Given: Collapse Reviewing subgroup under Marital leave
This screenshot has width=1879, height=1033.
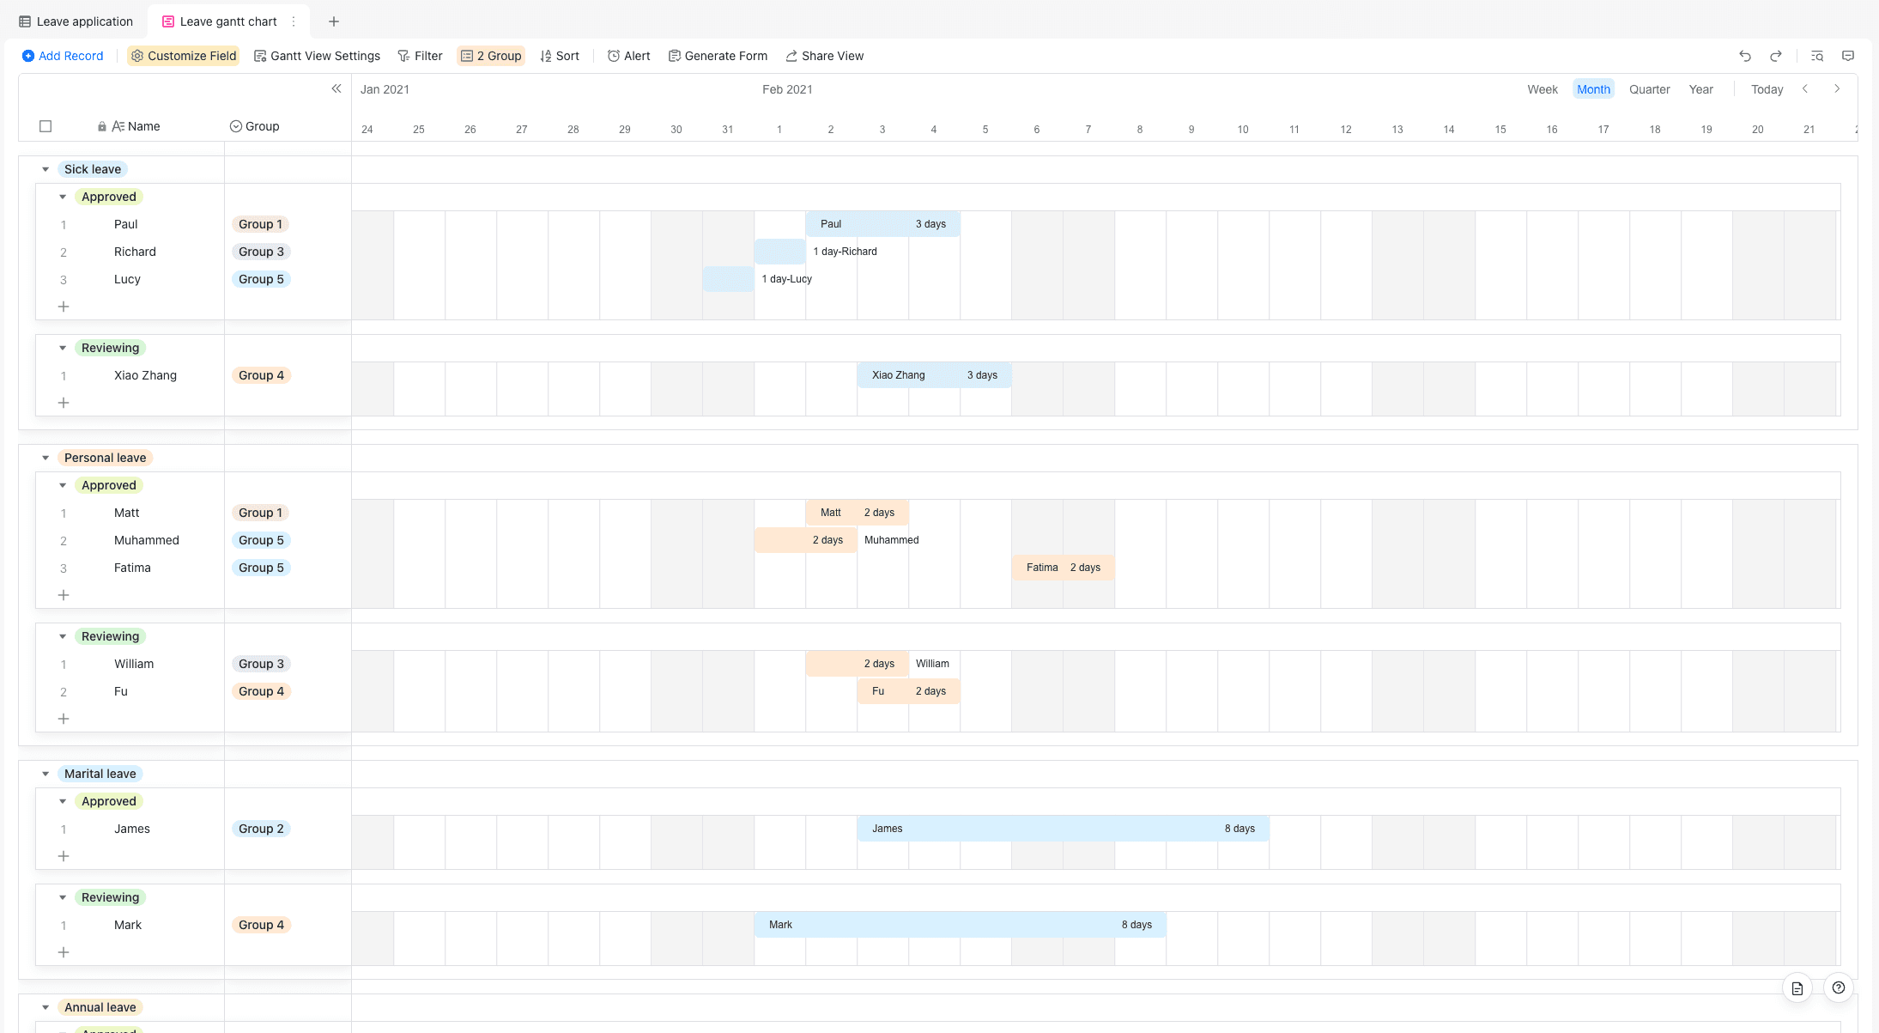Looking at the screenshot, I should point(63,897).
